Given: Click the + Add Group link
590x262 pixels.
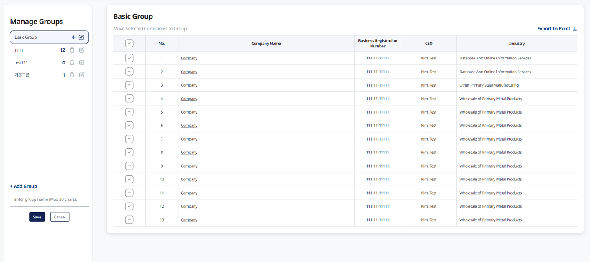Looking at the screenshot, I should (23, 186).
